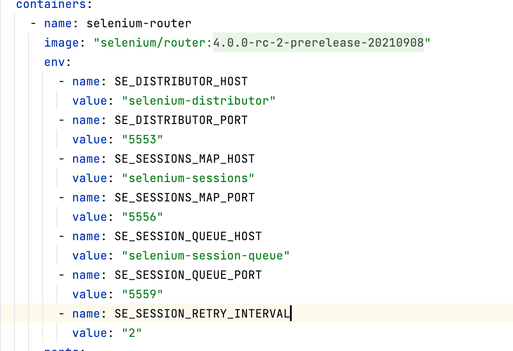Select highlighted image tag 4.0.0-rc-2-prerelease-20210908

319,43
